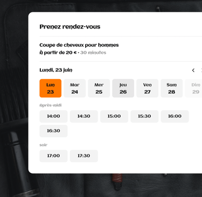
Task: Choose the 17:00 evening slot
Action: 53,156
